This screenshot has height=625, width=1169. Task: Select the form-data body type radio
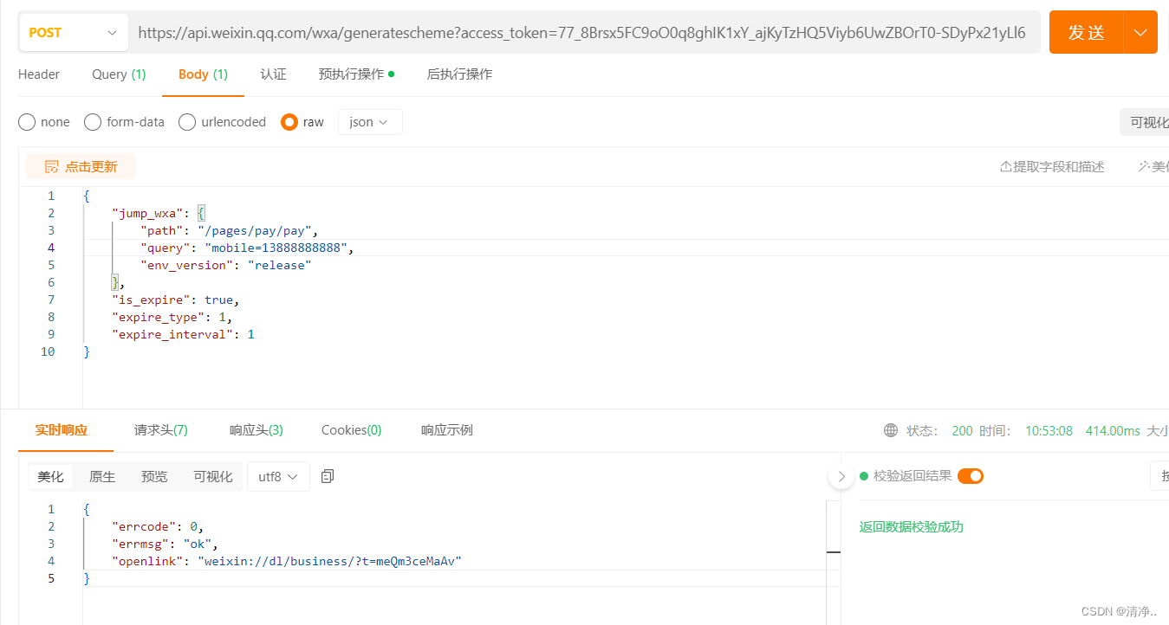(x=93, y=122)
